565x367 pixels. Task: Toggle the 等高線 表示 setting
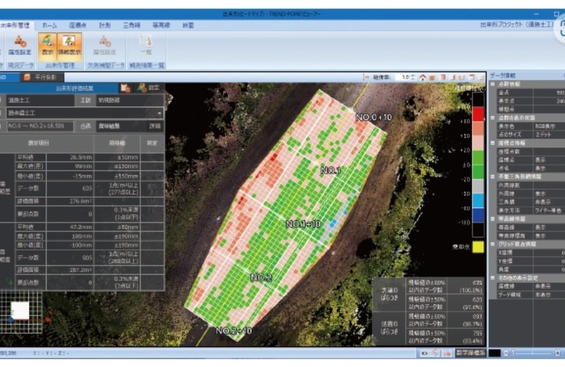tap(549, 227)
